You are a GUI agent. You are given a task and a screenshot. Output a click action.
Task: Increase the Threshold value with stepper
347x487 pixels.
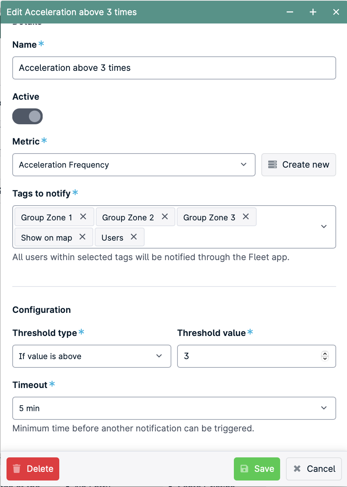(325, 354)
